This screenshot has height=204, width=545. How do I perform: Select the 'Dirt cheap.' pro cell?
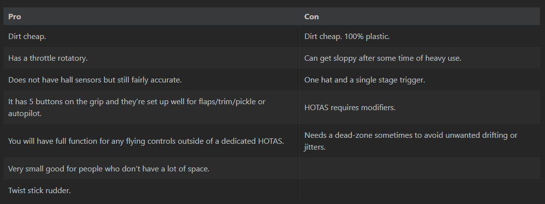pos(151,36)
